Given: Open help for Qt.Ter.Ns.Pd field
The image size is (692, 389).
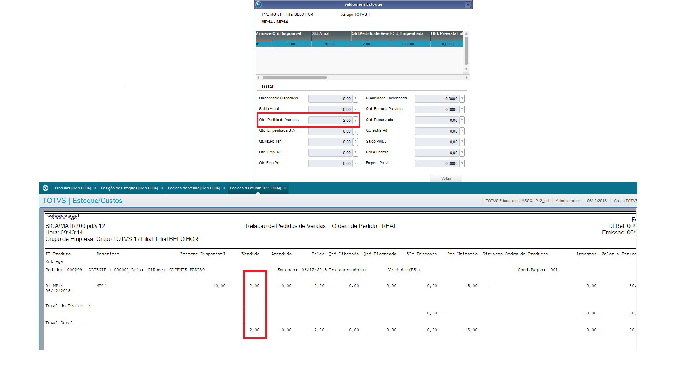Looking at the screenshot, I should click(x=462, y=131).
